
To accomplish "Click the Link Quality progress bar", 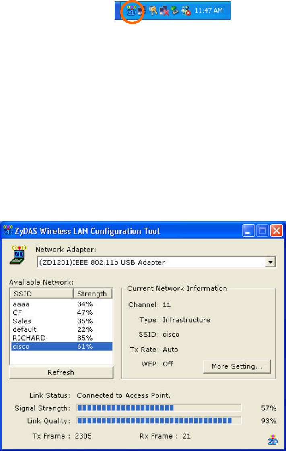I will click(159, 421).
